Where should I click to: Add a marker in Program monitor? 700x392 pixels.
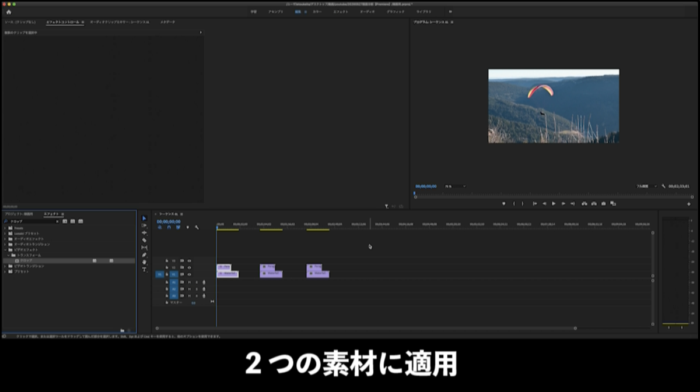click(504, 204)
